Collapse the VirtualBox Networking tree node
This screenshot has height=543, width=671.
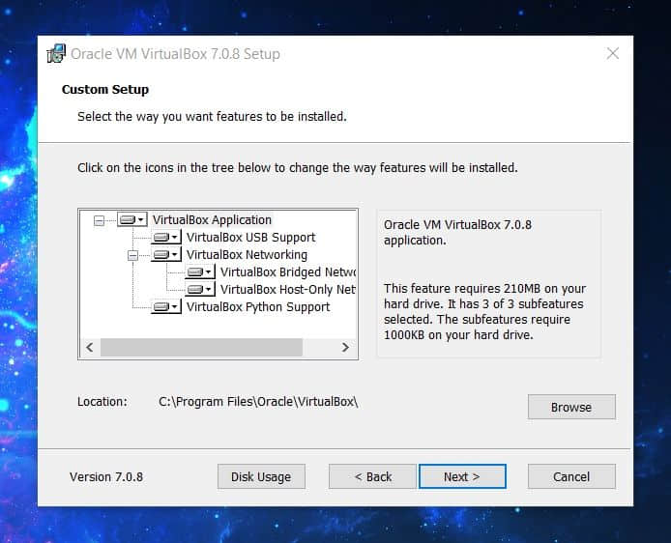(x=132, y=255)
